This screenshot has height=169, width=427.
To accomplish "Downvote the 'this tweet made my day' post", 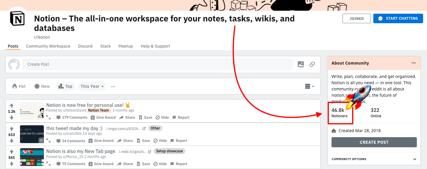I will coord(12,141).
